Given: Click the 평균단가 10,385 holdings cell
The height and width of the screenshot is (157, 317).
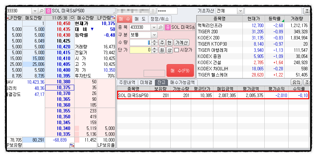Looking at the screenshot, I should (202, 96).
